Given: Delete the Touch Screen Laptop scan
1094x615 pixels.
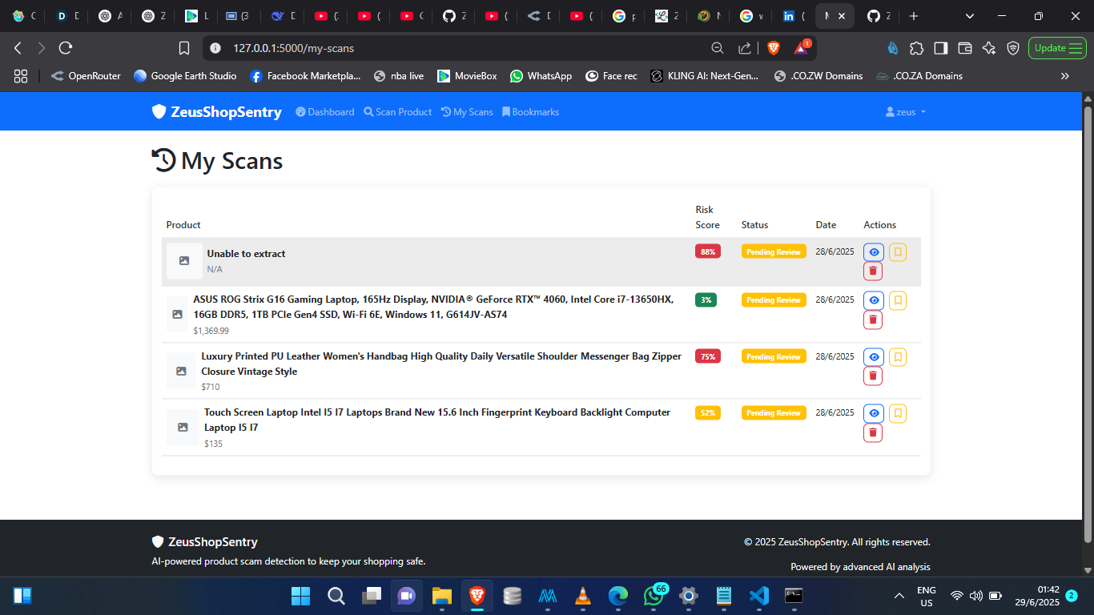Looking at the screenshot, I should [873, 433].
